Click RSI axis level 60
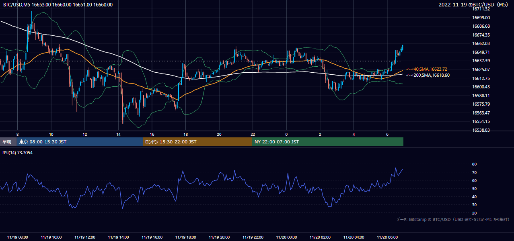This screenshot has width=514, height=241. pos(475,180)
